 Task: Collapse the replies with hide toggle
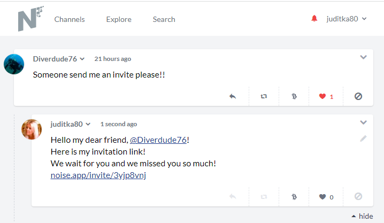point(362,216)
